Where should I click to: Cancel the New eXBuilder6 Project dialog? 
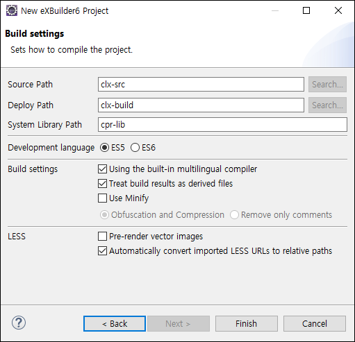coord(315,323)
